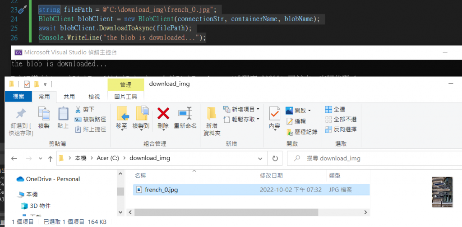Screen dimensions: 462x227
Task: Switch to the View (檢視) ribbon tab
Action: point(94,96)
